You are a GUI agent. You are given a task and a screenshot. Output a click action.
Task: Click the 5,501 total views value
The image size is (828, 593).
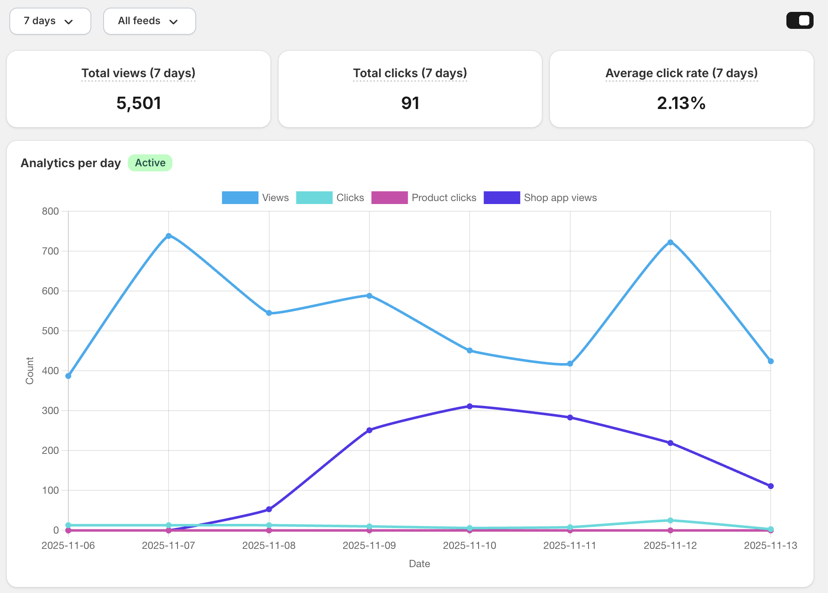(x=138, y=103)
